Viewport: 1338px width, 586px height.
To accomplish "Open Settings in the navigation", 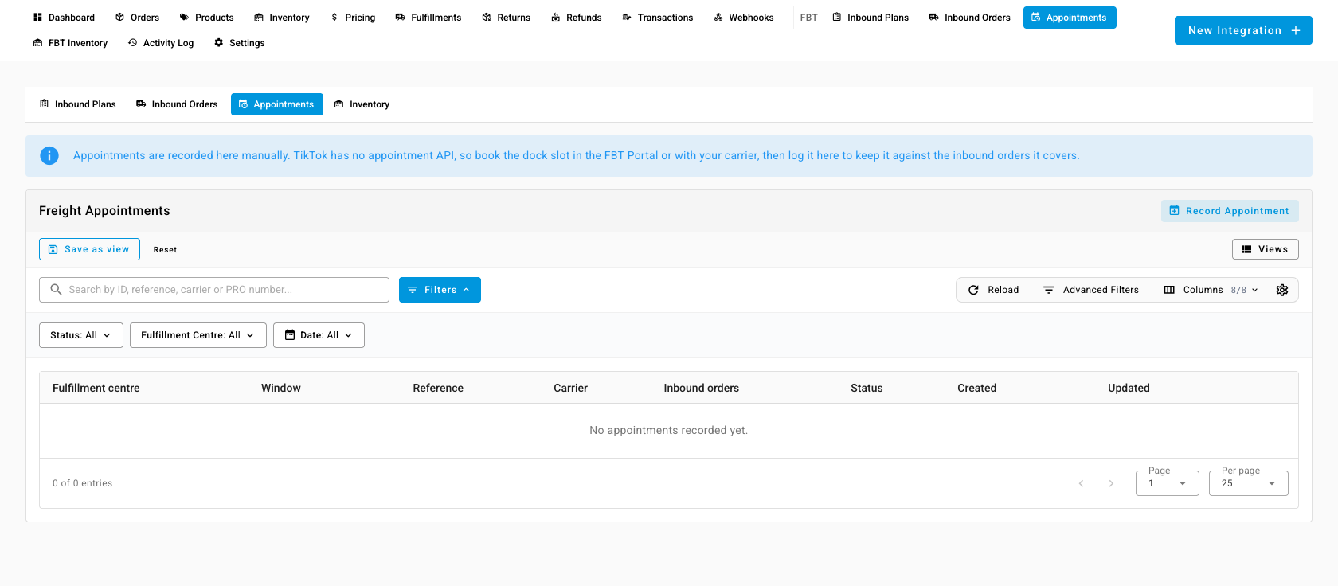I will (x=239, y=43).
